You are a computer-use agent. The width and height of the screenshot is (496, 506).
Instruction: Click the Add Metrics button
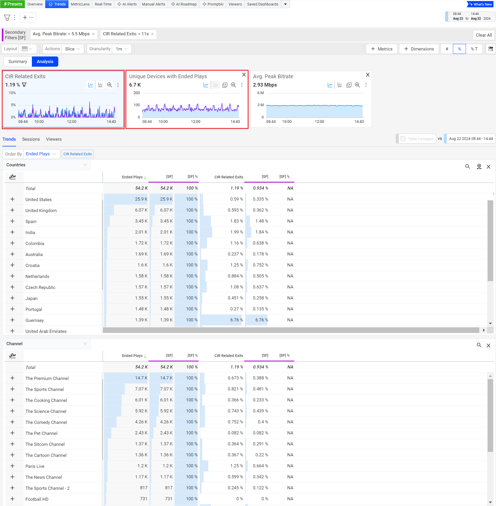coord(382,49)
